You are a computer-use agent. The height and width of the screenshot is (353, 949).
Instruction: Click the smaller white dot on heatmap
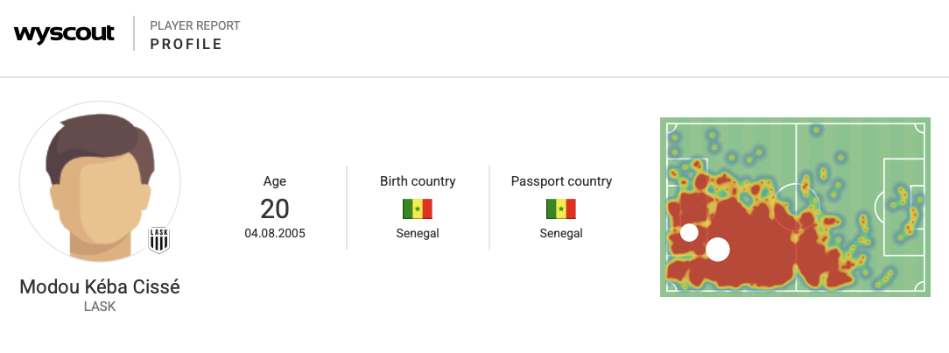point(690,232)
